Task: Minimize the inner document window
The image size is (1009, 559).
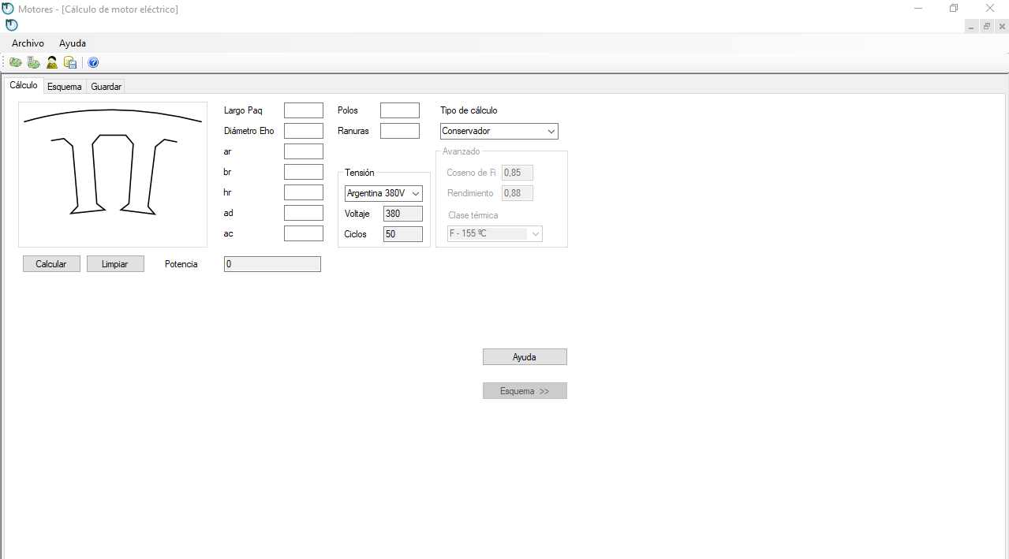Action: click(971, 26)
